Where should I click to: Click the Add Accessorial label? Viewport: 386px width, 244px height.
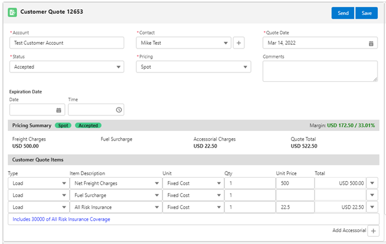[x=349, y=230]
